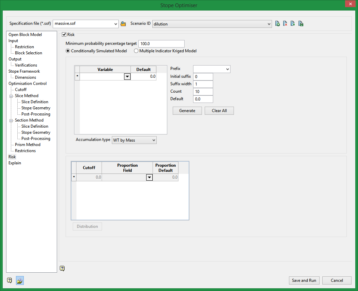The height and width of the screenshot is (291, 358).
Task: Open Stope Framework in the navigation tree
Action: click(x=24, y=71)
